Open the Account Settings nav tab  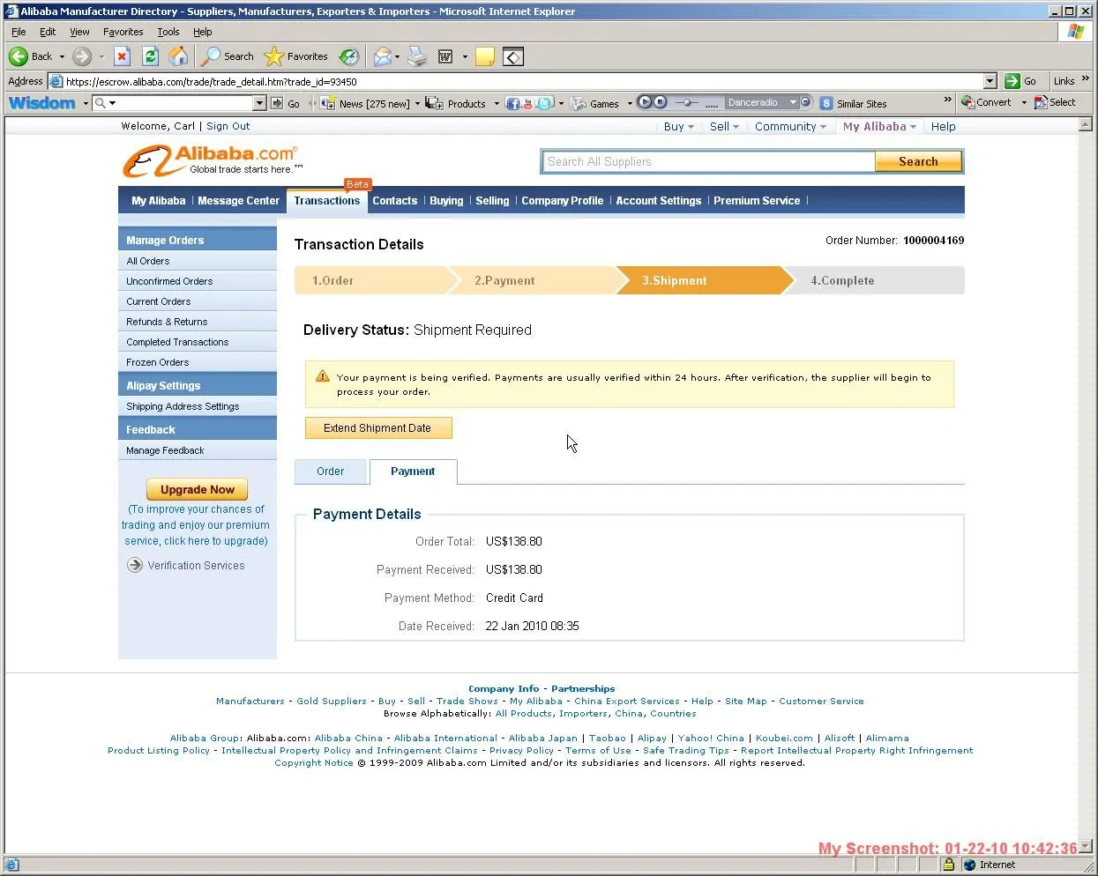tap(658, 200)
